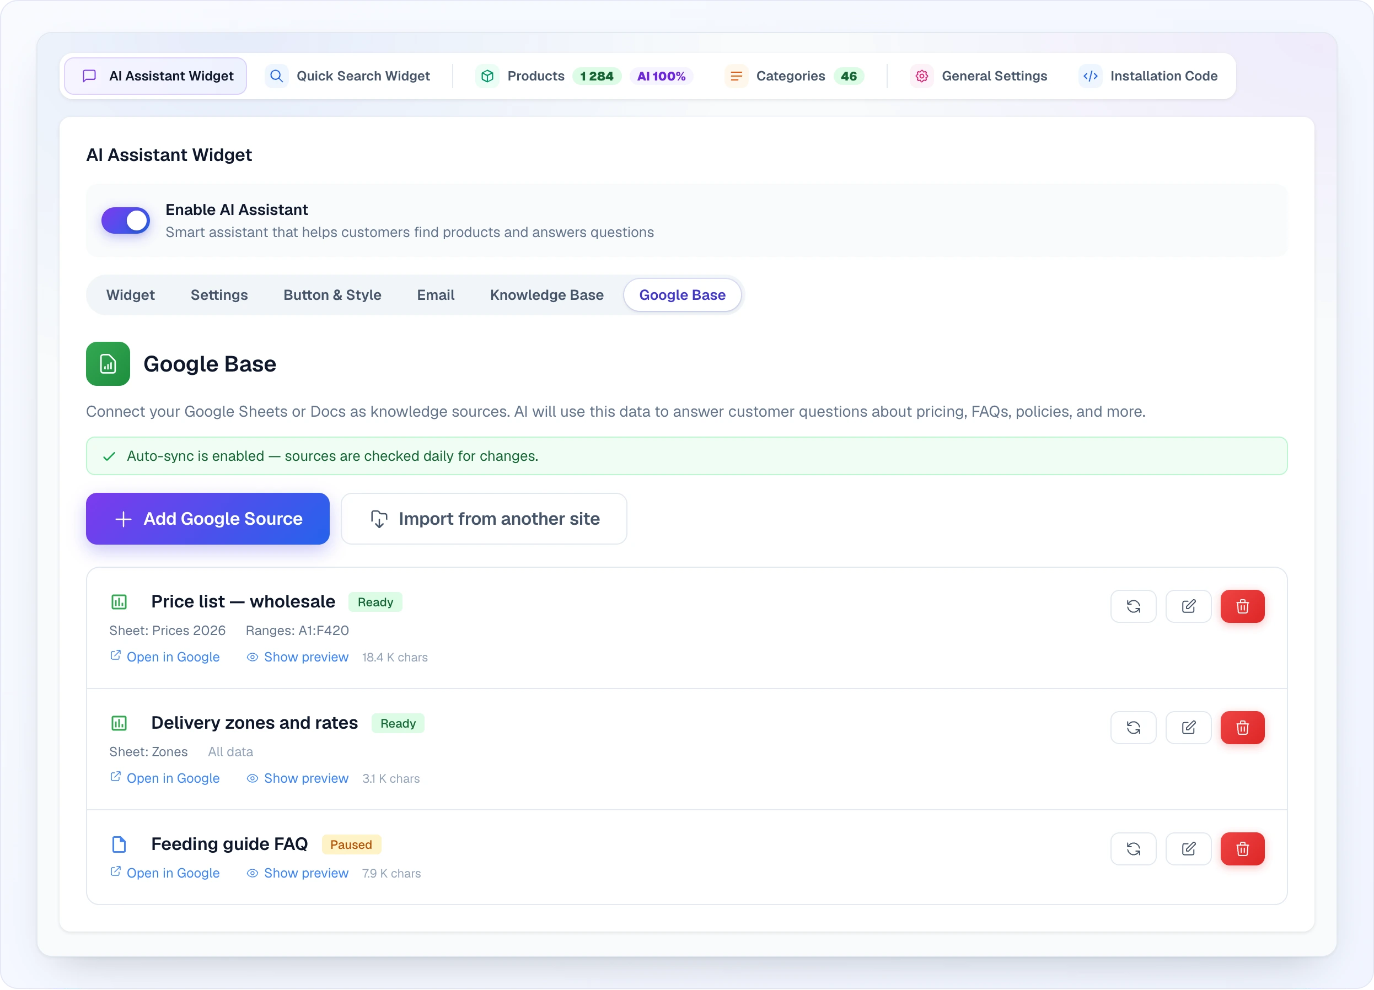Click the Ranges: A1:F420 text
1374x990 pixels.
click(297, 631)
